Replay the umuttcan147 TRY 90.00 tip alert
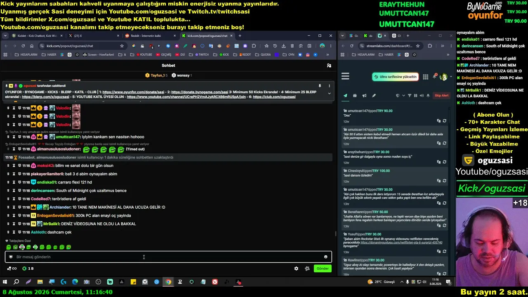The image size is (528, 297). (444, 121)
